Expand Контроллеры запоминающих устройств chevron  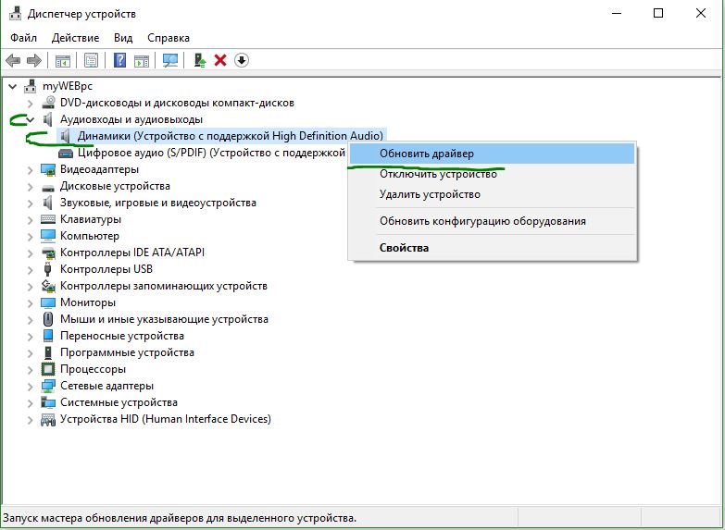tap(31, 287)
